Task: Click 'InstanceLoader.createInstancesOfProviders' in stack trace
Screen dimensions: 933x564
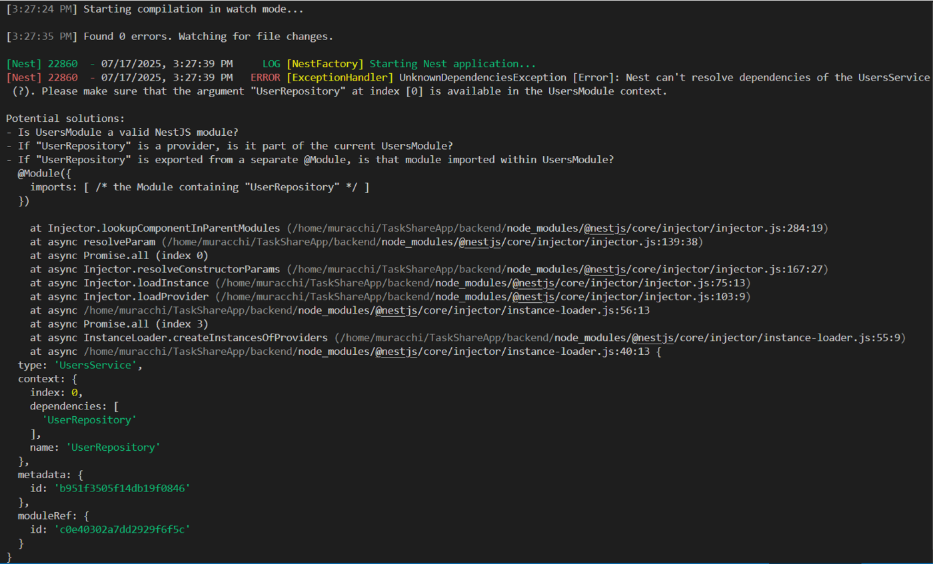Action: click(x=206, y=338)
